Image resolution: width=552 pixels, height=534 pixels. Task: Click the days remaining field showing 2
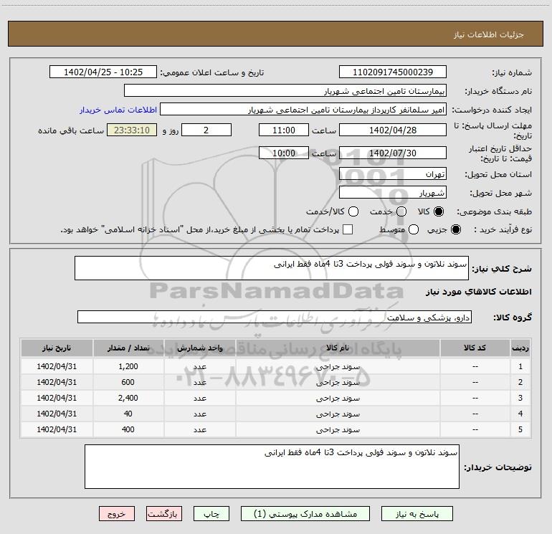206,130
